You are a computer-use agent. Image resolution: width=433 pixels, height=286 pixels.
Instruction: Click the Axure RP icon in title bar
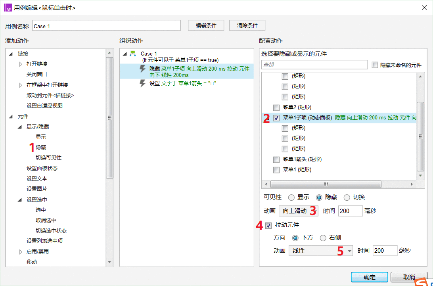coord(8,8)
